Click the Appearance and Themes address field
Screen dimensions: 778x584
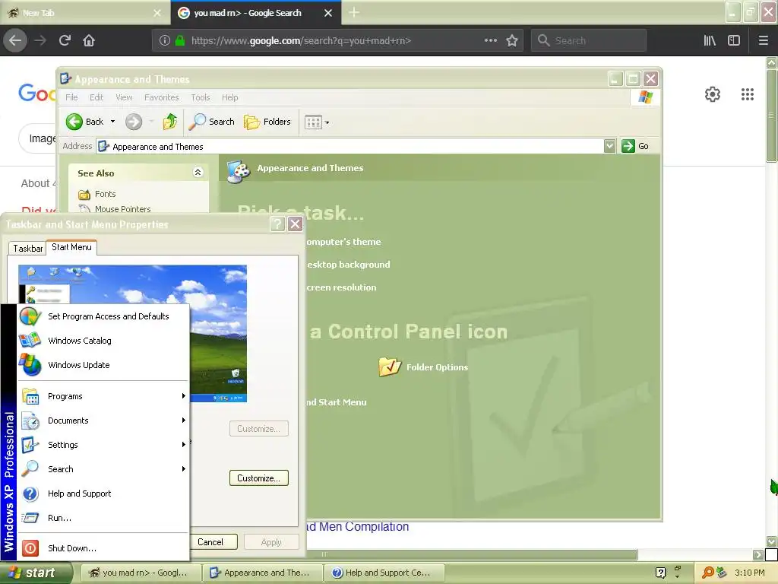(350, 147)
